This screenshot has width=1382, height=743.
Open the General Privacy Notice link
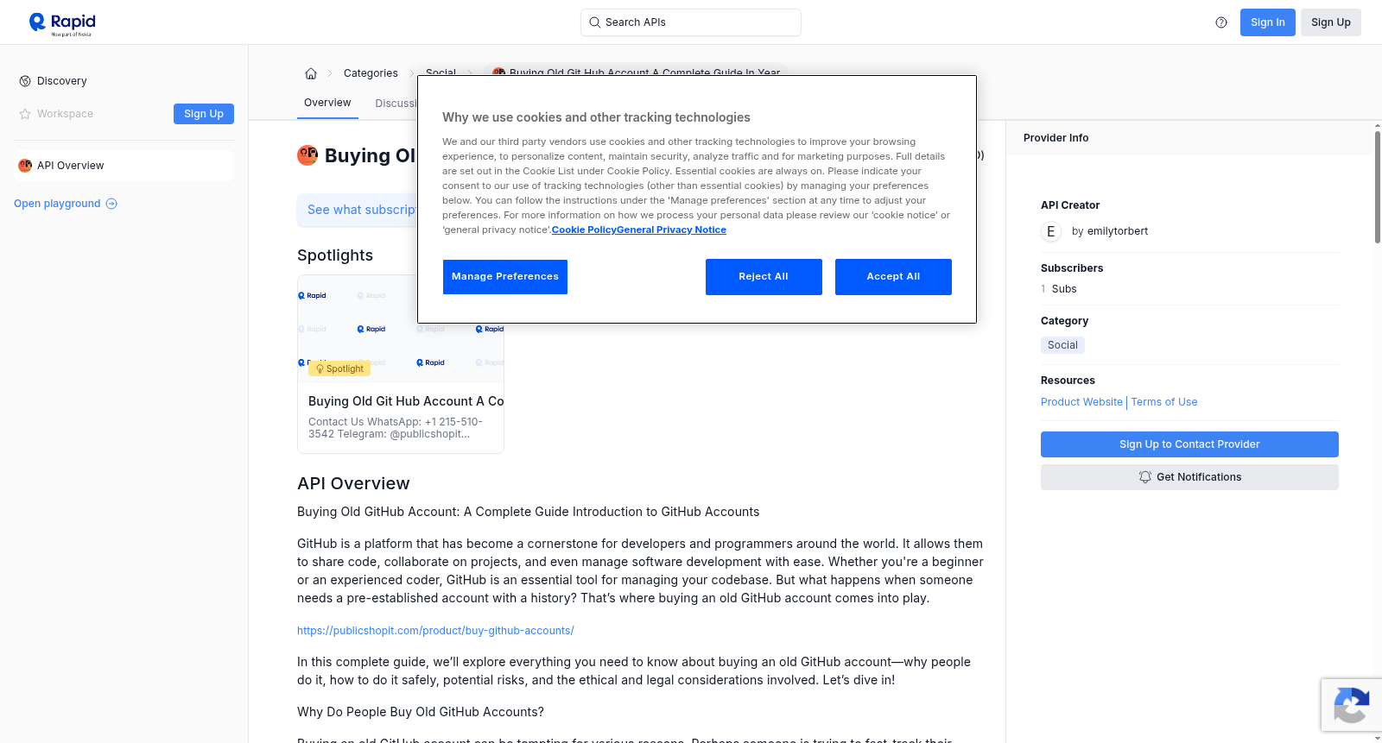point(671,230)
